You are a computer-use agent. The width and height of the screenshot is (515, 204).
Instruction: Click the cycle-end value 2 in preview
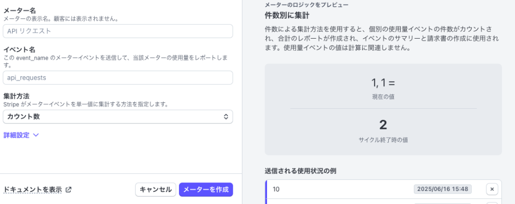[x=383, y=125]
